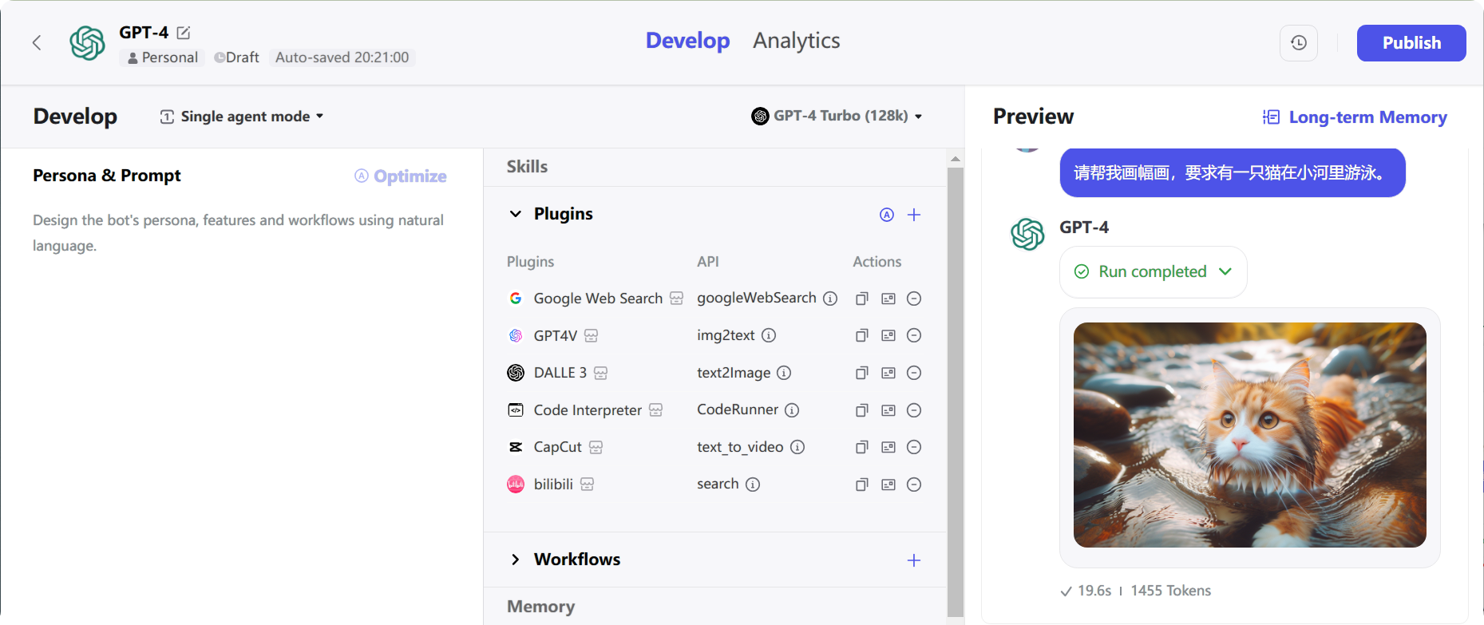Click info icon next to img2text
This screenshot has width=1484, height=625.
click(x=769, y=335)
